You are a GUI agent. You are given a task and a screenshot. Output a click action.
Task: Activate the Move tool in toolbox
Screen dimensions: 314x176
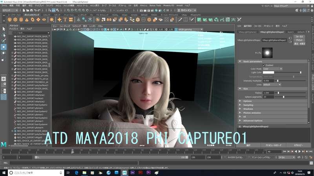(x=4, y=47)
